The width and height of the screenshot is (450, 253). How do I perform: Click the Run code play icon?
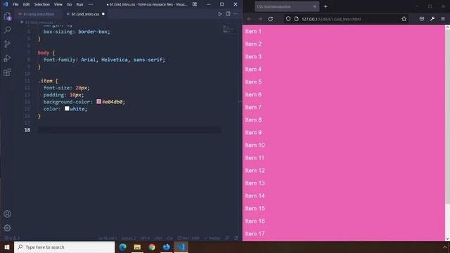tap(220, 14)
